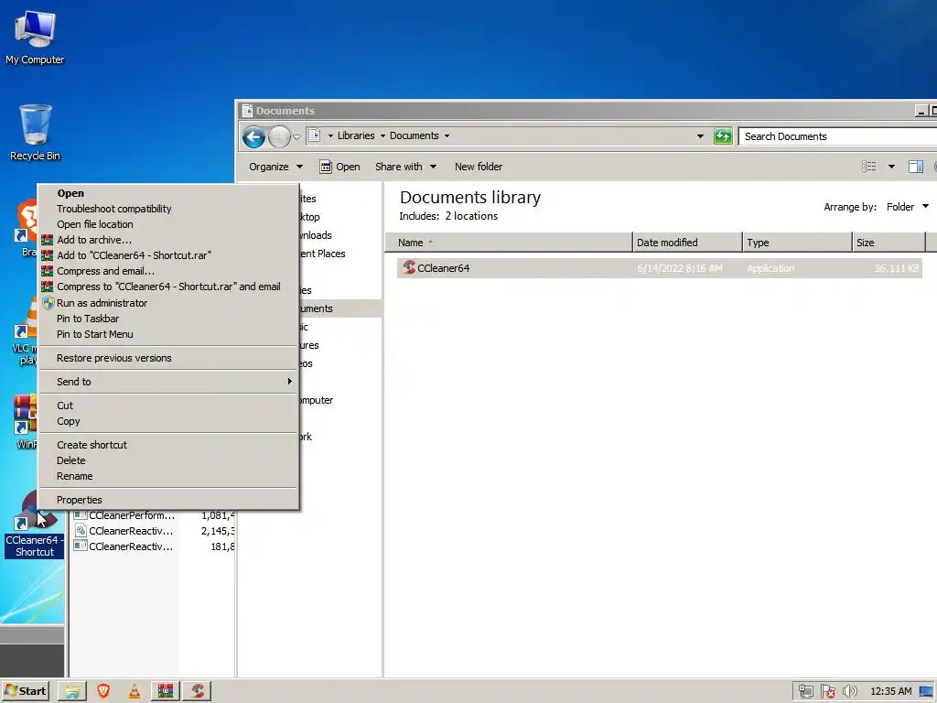
Task: Choose Compress and email...
Action: click(168, 271)
